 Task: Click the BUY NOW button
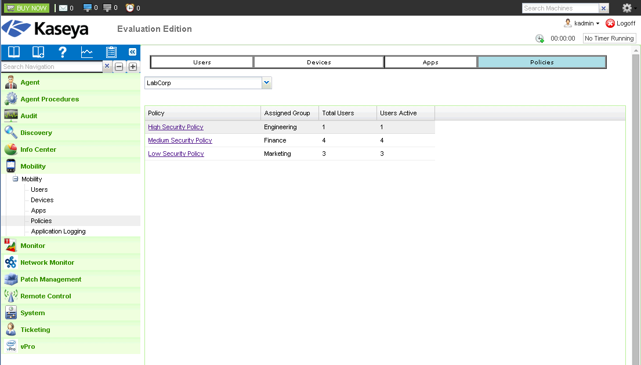27,8
